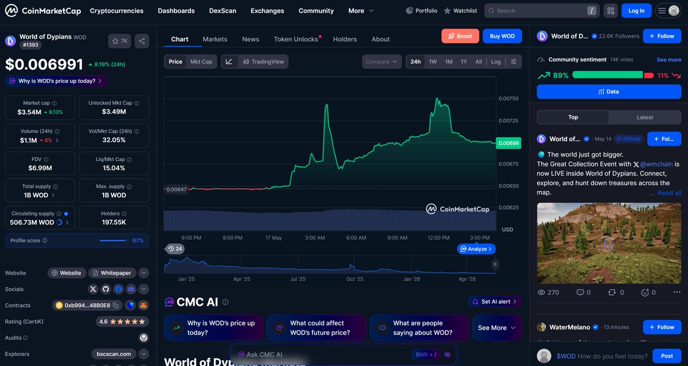Expand Circulating supply 506.73M WOD arrow
The width and height of the screenshot is (688, 366).
(x=67, y=222)
